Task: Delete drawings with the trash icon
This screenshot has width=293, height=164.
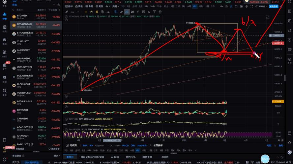Action: 160,12
